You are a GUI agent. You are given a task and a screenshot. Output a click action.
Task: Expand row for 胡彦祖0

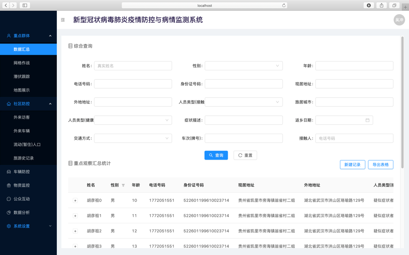point(75,200)
